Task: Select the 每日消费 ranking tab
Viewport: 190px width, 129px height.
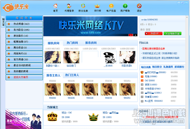Action: point(146,67)
